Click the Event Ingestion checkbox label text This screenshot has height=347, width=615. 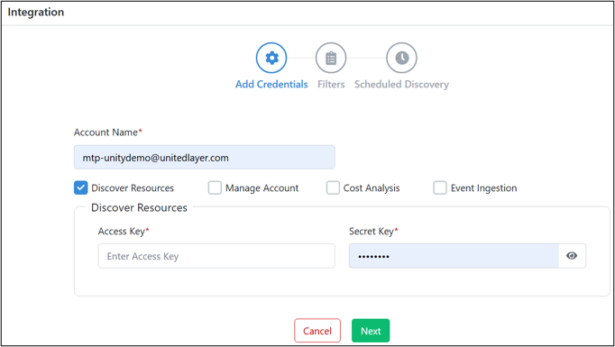pyautogui.click(x=483, y=188)
